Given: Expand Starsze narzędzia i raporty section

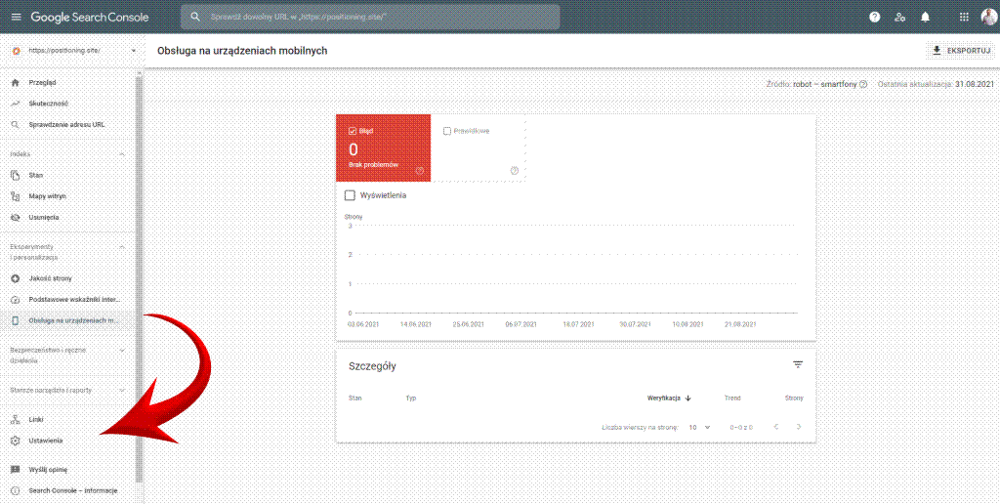Looking at the screenshot, I should point(122,390).
